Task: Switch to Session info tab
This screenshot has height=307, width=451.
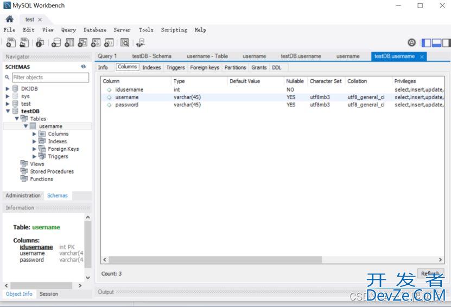Action: point(49,294)
